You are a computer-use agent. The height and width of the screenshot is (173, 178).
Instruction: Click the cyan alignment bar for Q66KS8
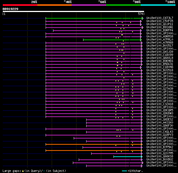point(127,157)
